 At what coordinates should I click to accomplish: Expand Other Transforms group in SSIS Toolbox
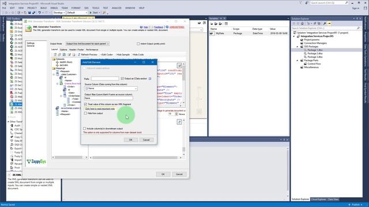click(x=8, y=121)
